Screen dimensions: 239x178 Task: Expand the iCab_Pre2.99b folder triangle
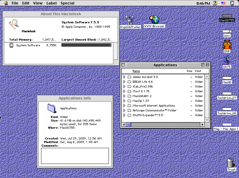point(124,87)
